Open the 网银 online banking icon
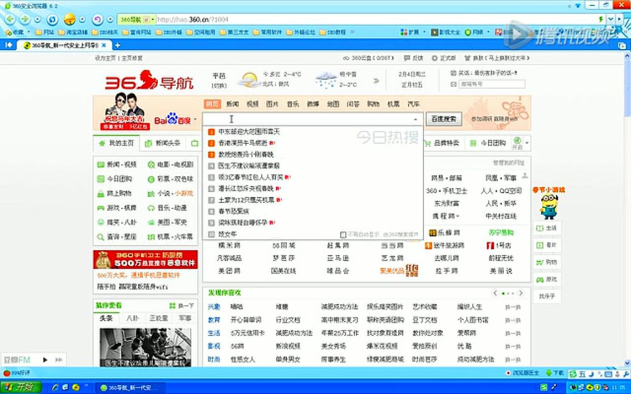This screenshot has height=394, width=631. pos(474,32)
